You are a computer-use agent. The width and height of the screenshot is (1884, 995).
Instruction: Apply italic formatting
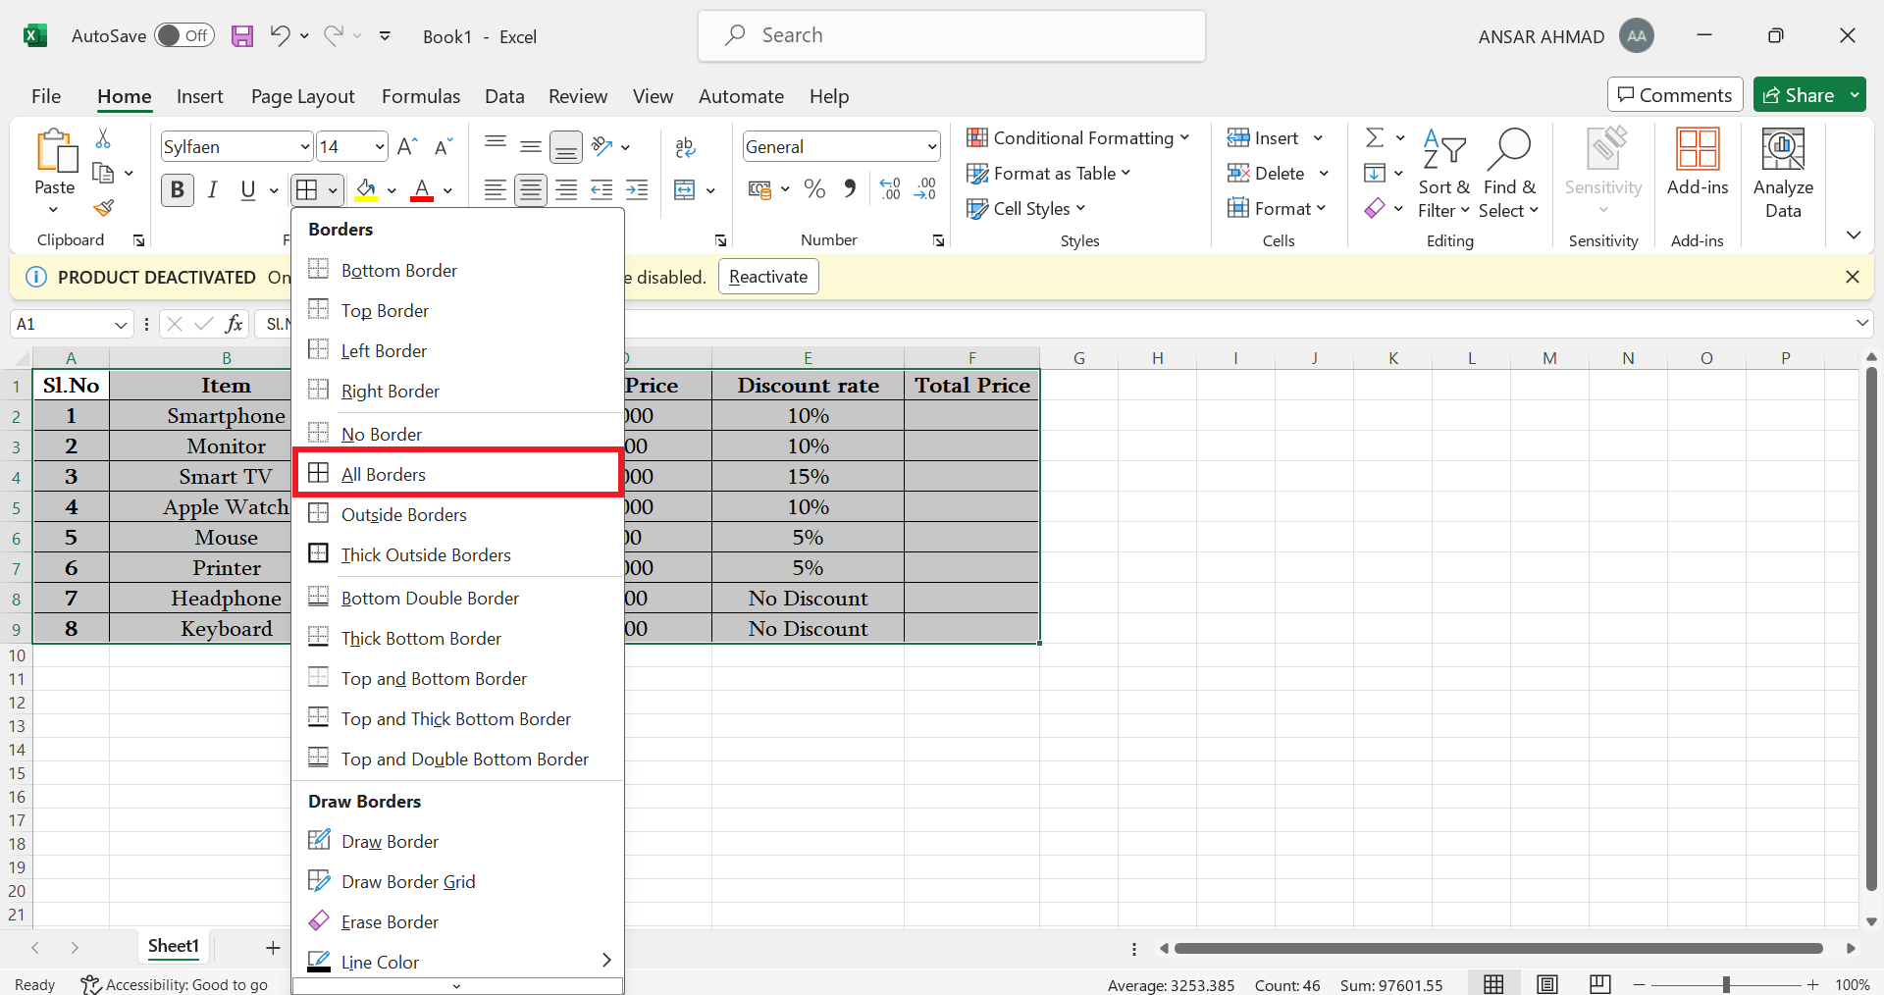pyautogui.click(x=213, y=189)
